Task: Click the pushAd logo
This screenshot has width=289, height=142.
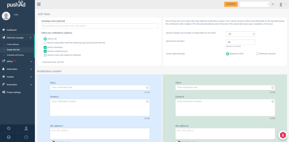Action: pos(16,5)
